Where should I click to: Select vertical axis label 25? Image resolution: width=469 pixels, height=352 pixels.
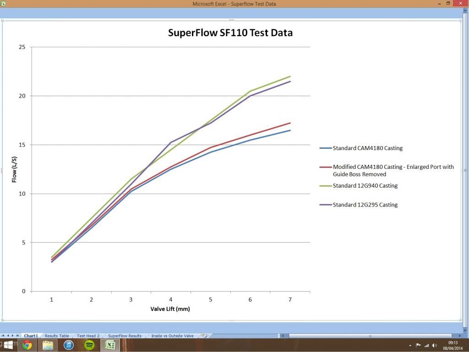tap(22, 47)
